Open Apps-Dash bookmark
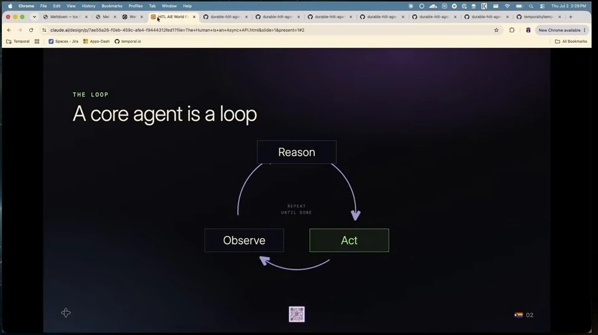Screen dimensions: 598x335 [x=97, y=41]
